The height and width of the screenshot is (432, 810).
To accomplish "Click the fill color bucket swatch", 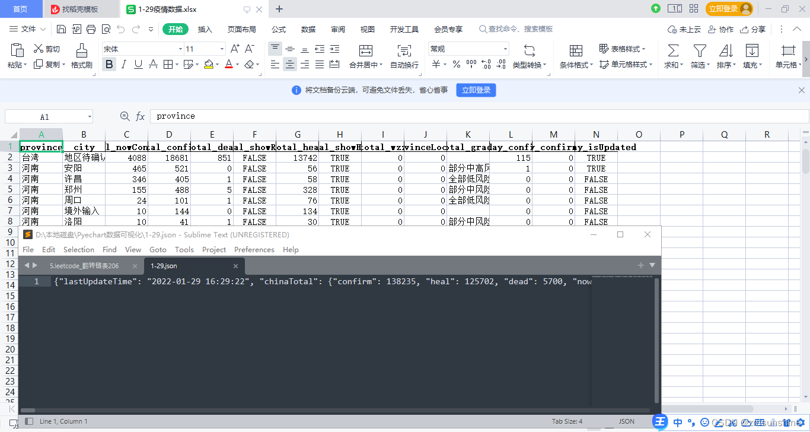I will 208,65.
